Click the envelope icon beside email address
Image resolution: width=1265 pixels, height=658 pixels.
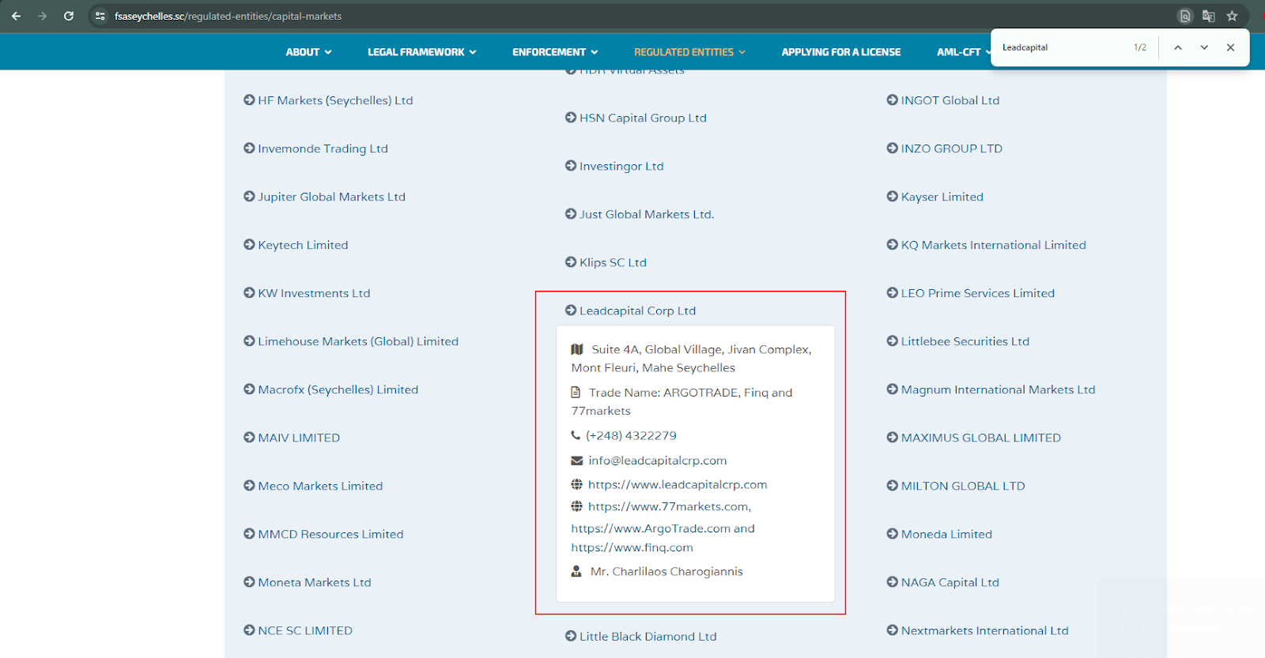(577, 461)
